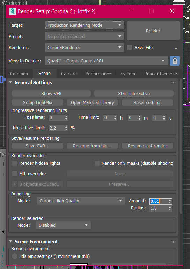Click Save CXR... button
Screen dimensions: 190x269
coord(37,146)
